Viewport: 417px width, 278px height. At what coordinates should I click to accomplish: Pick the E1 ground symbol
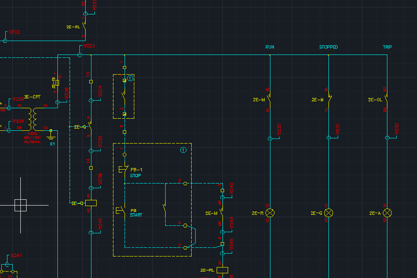[52, 136]
